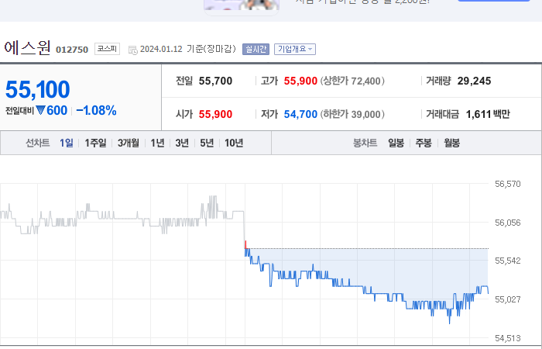Open the 일봉 candlestick chart
Viewport: 542px width, 349px height.
[x=396, y=143]
